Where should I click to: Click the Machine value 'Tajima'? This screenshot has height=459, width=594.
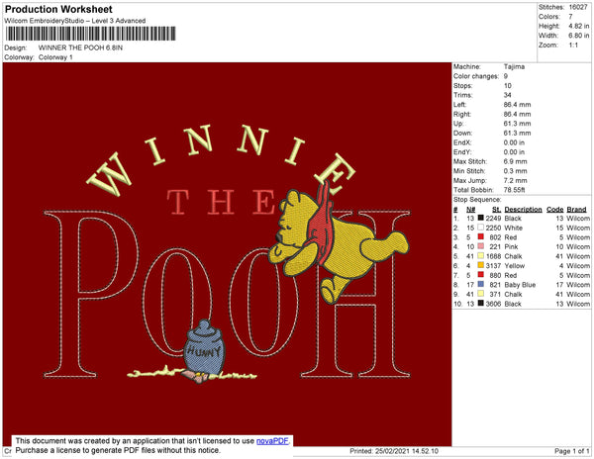pyautogui.click(x=514, y=66)
